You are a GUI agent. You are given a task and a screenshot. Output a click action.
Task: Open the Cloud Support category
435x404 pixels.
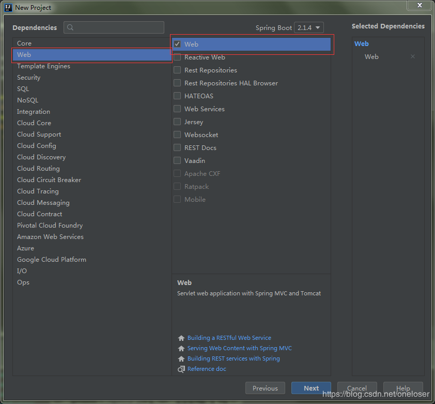pos(92,134)
